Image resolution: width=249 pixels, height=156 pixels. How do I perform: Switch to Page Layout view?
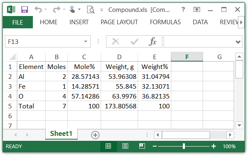pyautogui.click(x=125, y=146)
